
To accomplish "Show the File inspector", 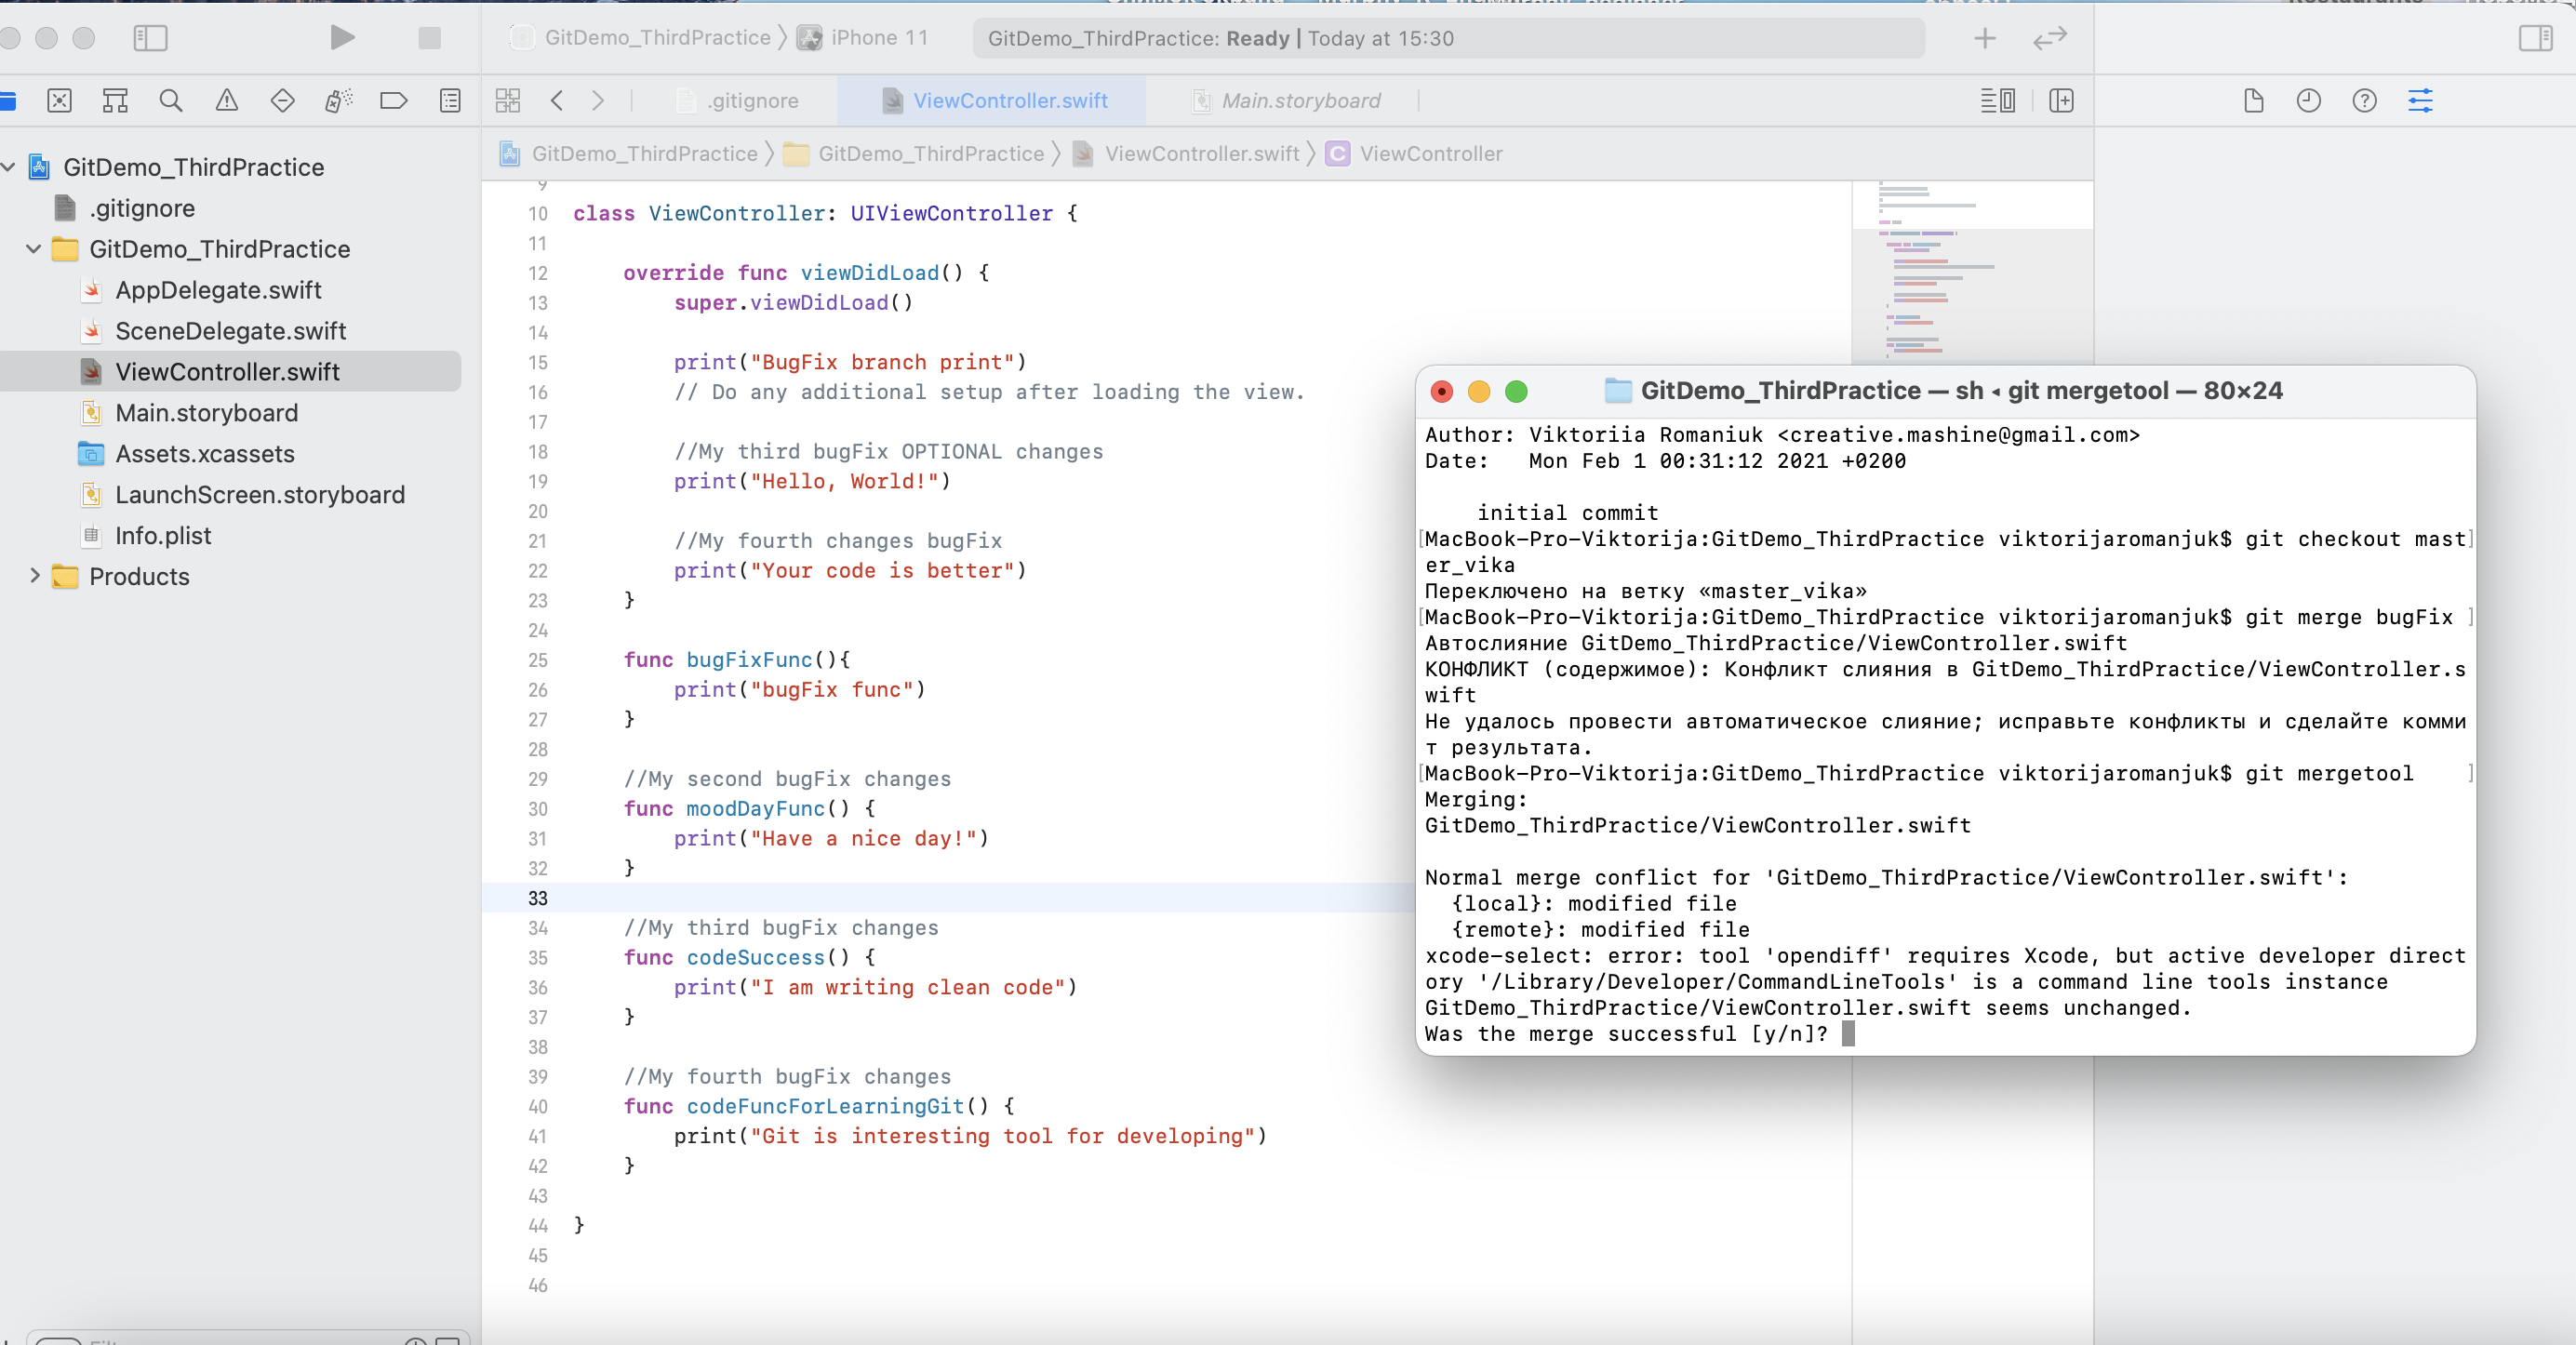I will [2253, 100].
